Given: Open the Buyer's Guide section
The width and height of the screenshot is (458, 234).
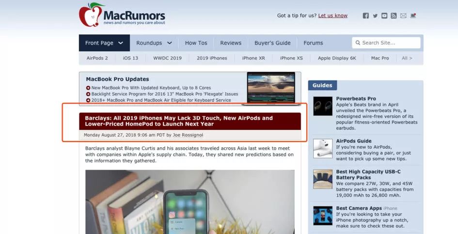Looking at the screenshot, I should 272,43.
